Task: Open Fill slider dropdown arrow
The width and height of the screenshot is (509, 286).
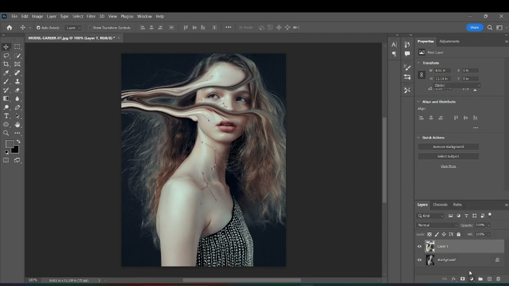Action: click(x=489, y=234)
